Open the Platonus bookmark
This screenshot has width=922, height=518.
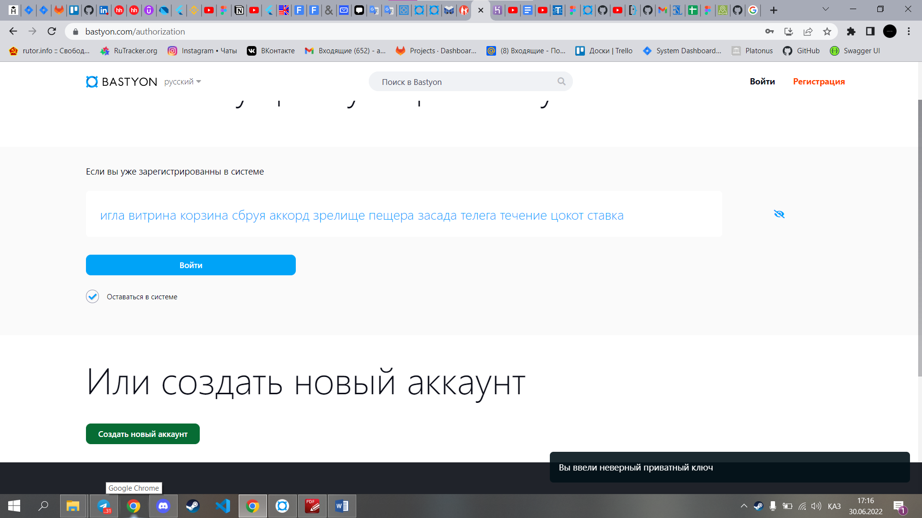coord(752,51)
